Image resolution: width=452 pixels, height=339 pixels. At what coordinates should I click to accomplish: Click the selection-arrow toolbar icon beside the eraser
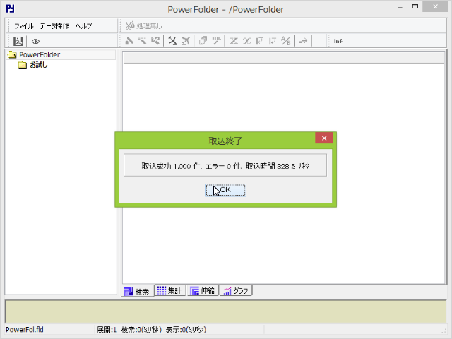pos(155,41)
